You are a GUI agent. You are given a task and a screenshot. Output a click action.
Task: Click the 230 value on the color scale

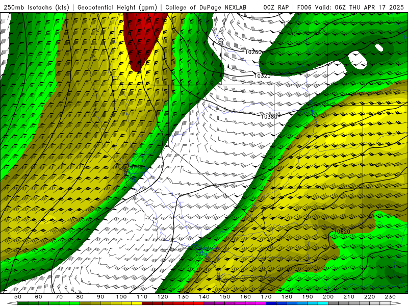[x=390, y=297]
